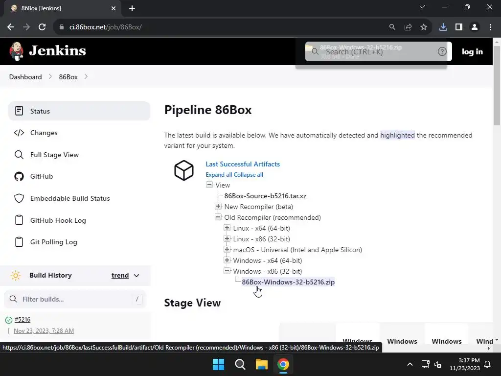Viewport: 501px width, 376px height.
Task: Click Collapse all link
Action: click(x=248, y=175)
